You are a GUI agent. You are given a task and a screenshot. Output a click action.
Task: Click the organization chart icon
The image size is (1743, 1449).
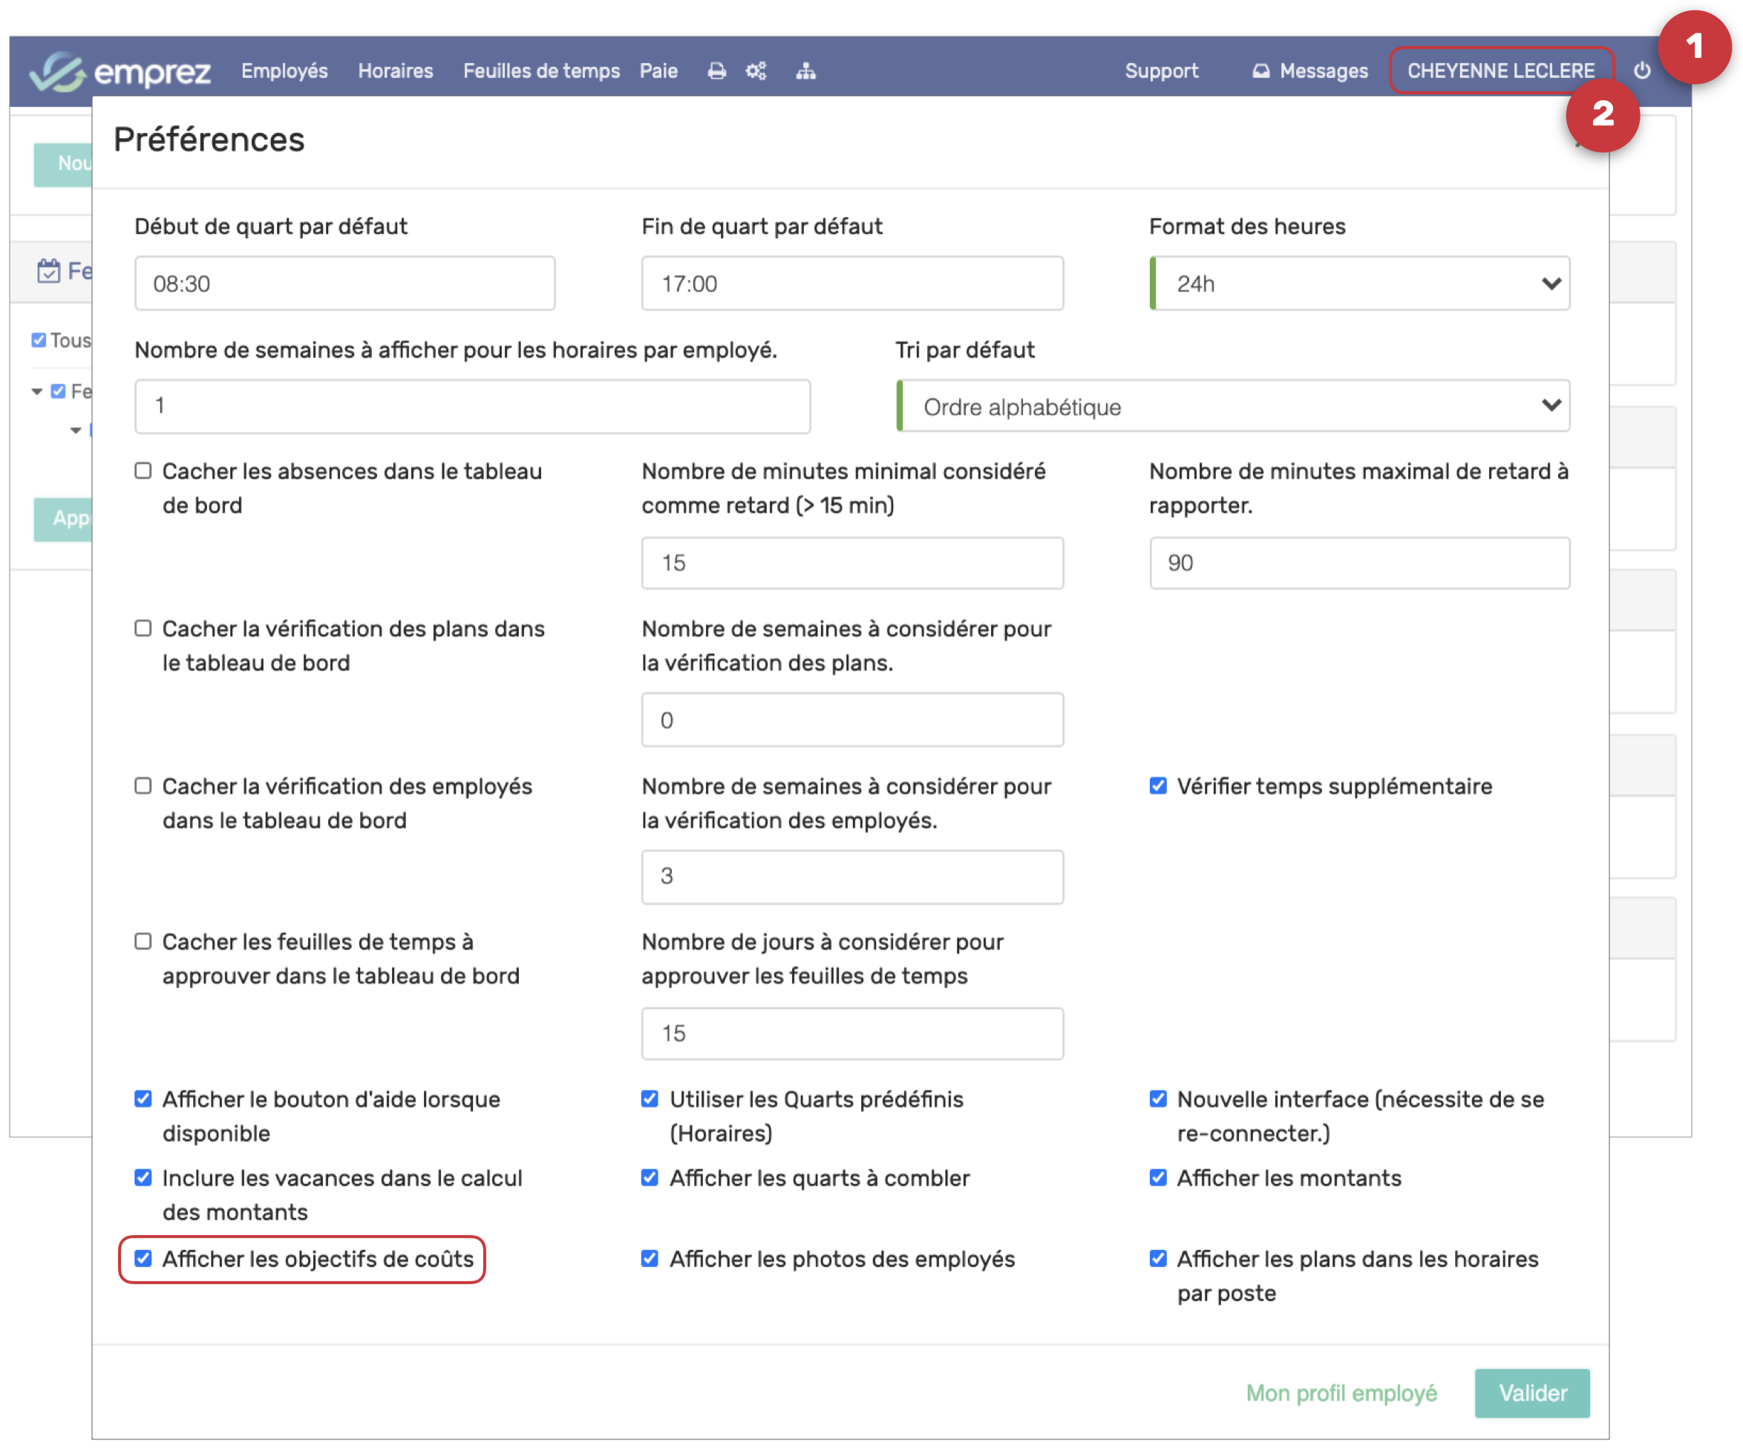pyautogui.click(x=805, y=71)
